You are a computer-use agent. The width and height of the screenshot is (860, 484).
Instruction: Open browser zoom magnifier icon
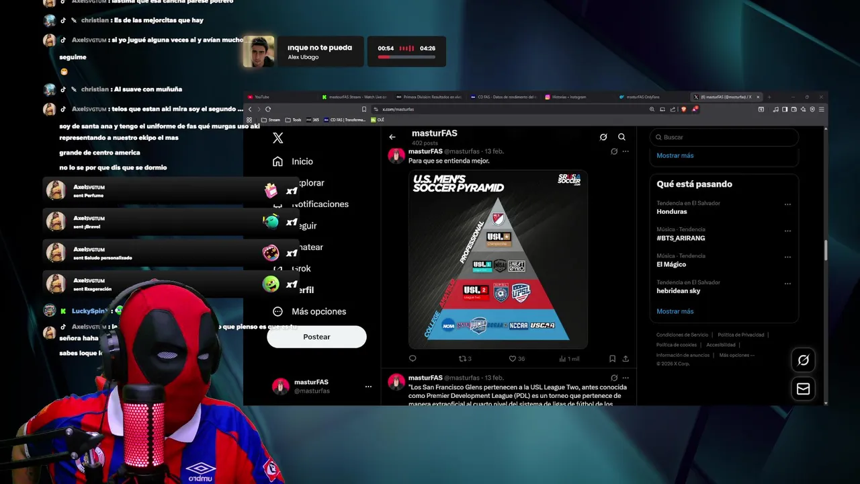[652, 109]
